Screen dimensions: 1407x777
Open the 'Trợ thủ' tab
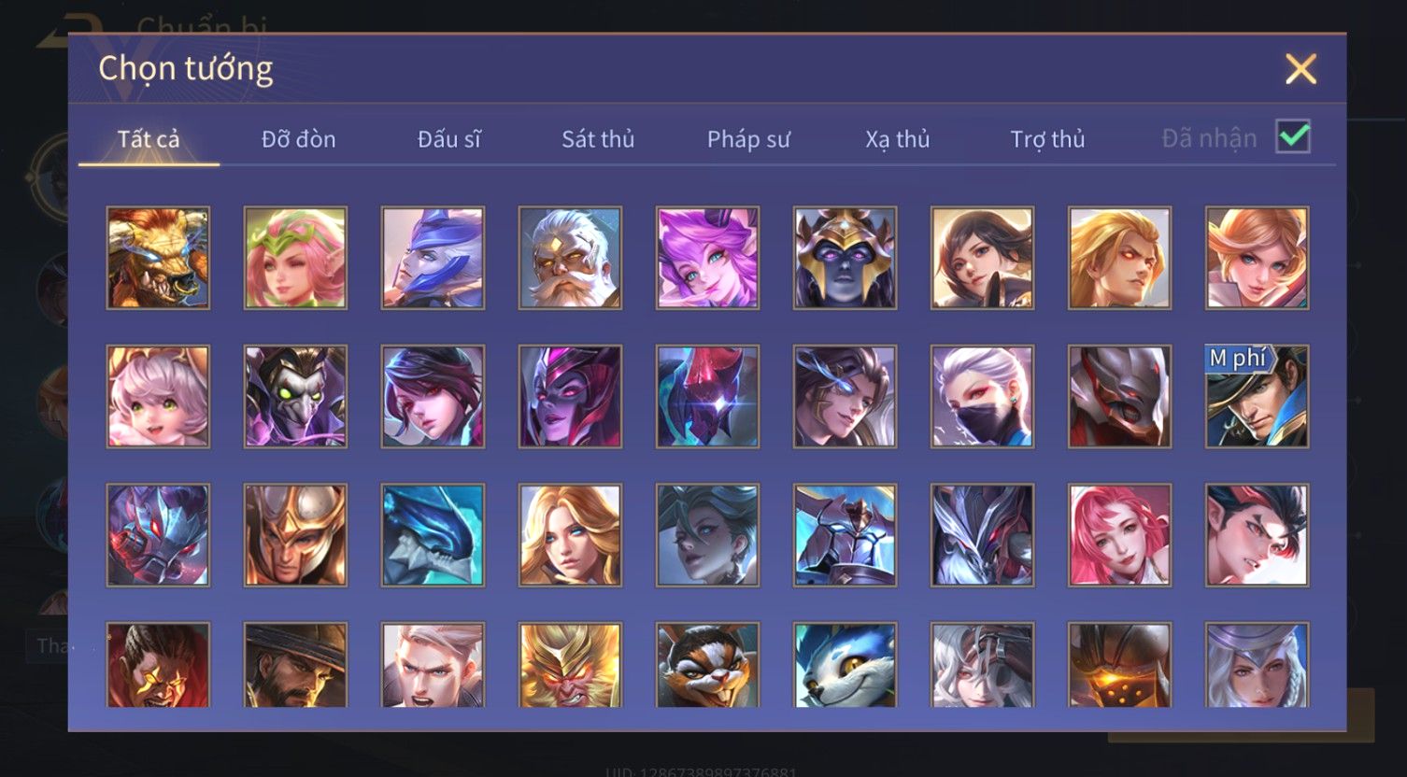[x=1047, y=139]
